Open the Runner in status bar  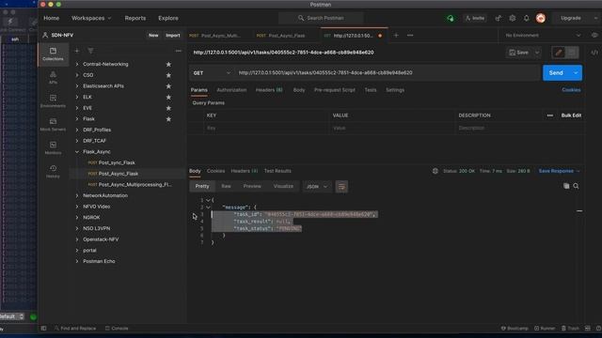click(545, 329)
